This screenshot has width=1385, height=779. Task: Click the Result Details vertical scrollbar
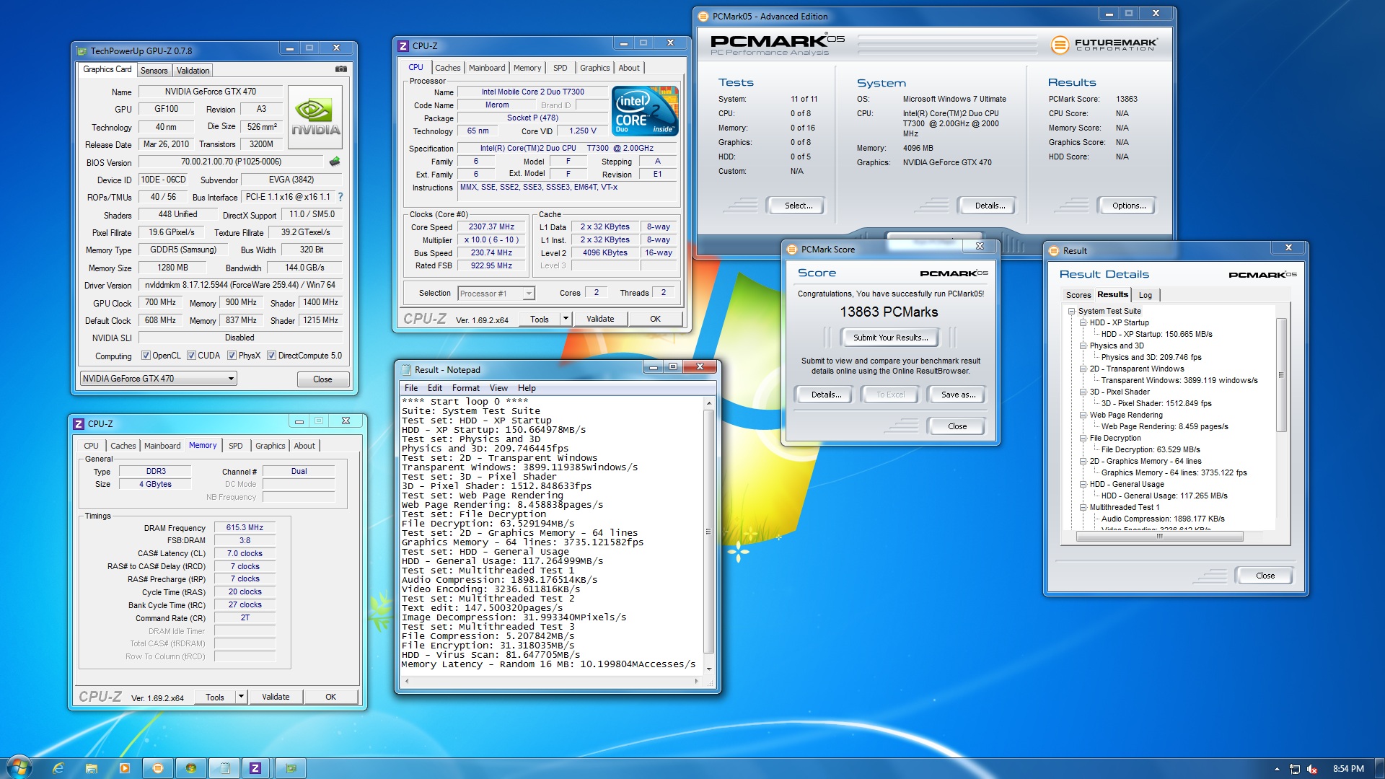tap(1281, 375)
